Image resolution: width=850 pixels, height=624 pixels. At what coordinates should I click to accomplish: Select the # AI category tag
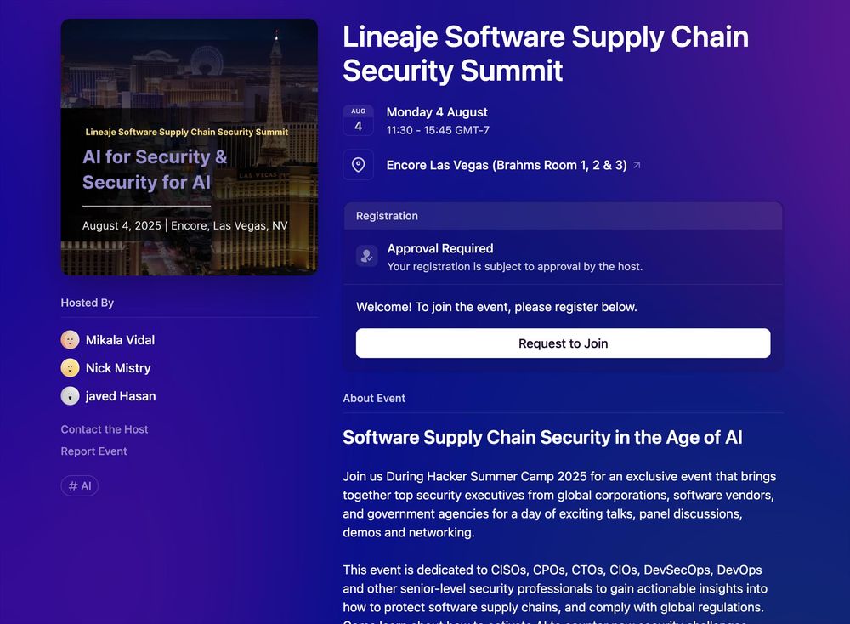[80, 485]
